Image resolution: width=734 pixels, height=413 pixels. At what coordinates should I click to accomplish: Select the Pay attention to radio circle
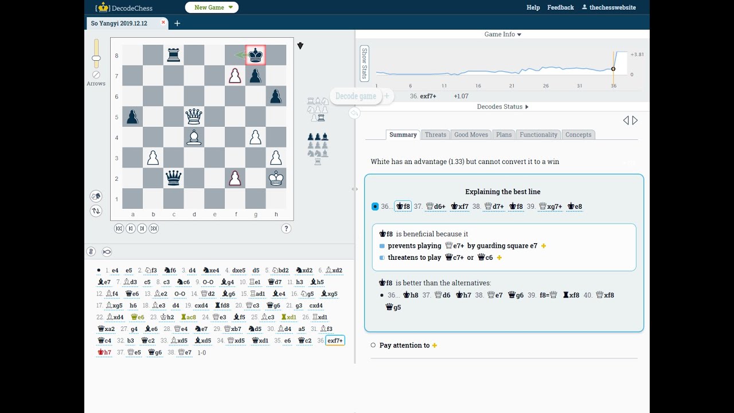373,345
